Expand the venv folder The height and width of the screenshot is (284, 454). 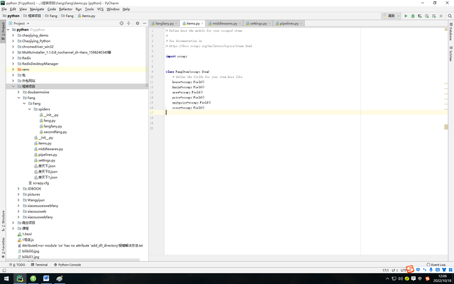[x=13, y=69]
